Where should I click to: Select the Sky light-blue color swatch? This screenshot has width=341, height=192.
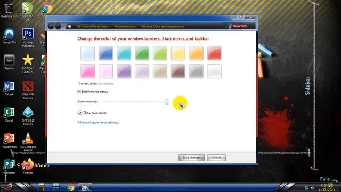pyautogui.click(x=87, y=53)
